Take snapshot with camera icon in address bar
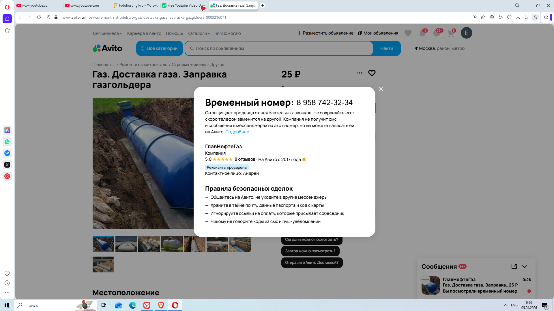 click(x=483, y=17)
